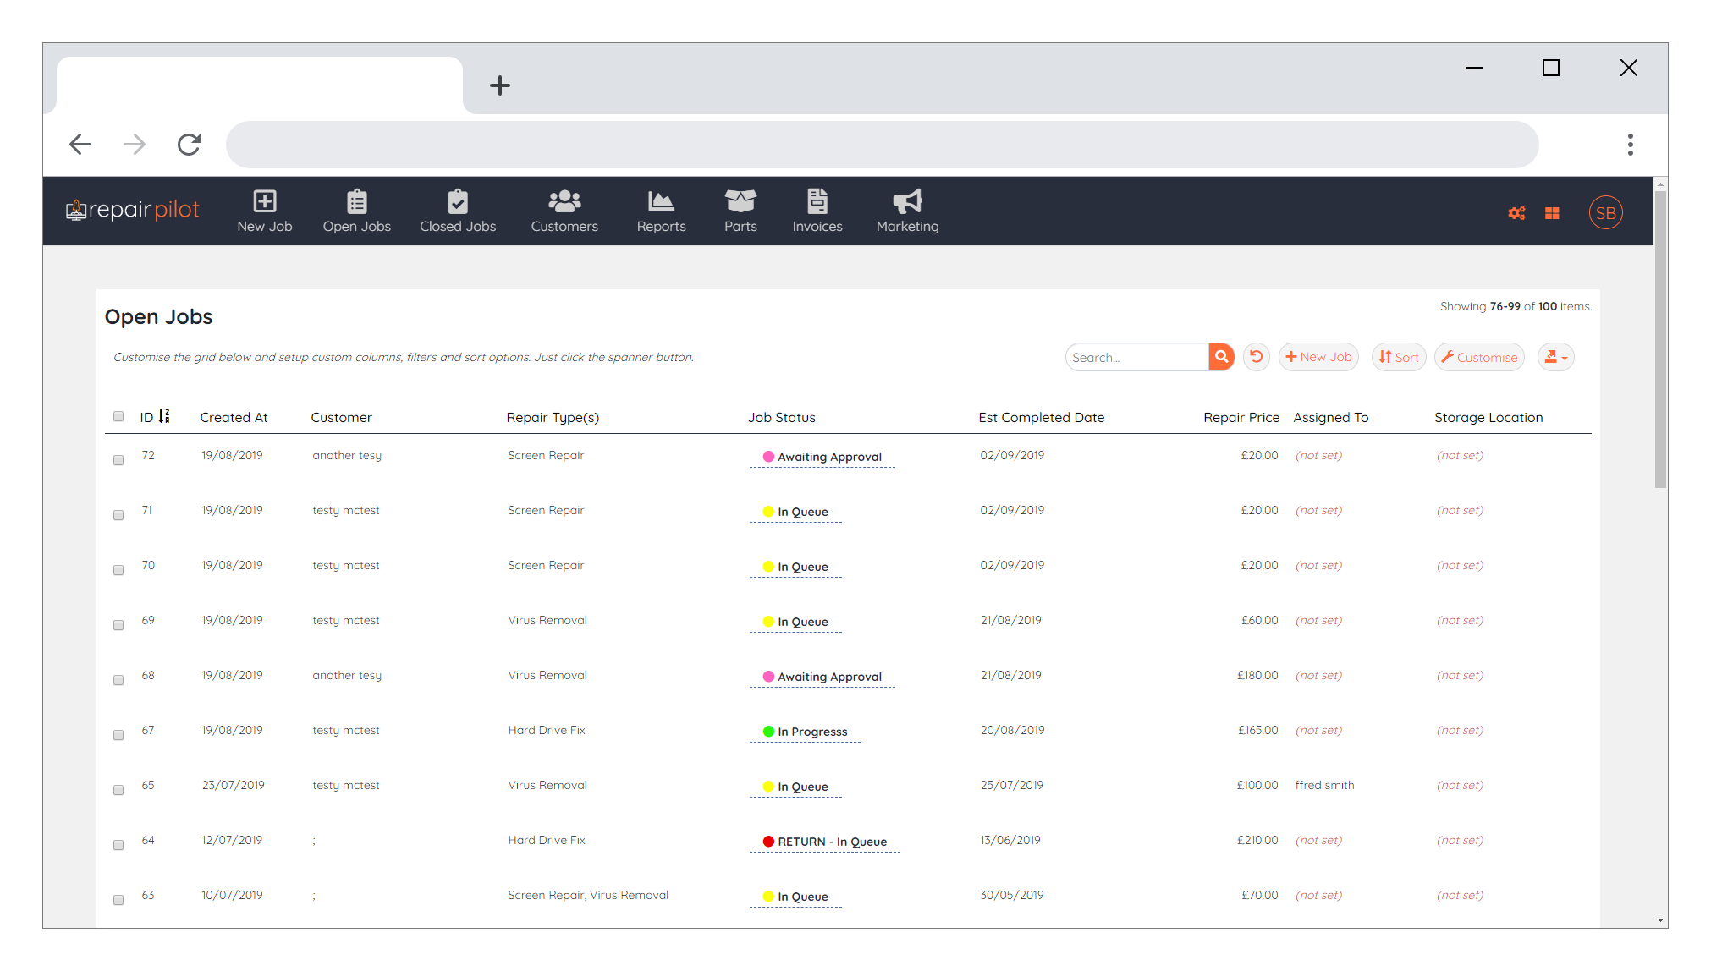
Task: Open the settings gears icon
Action: coord(1516,213)
